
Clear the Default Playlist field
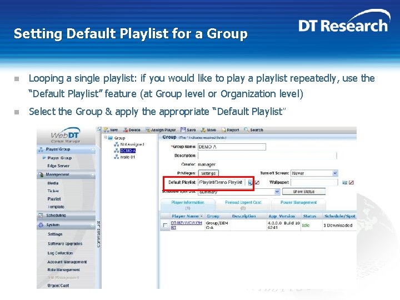257,182
